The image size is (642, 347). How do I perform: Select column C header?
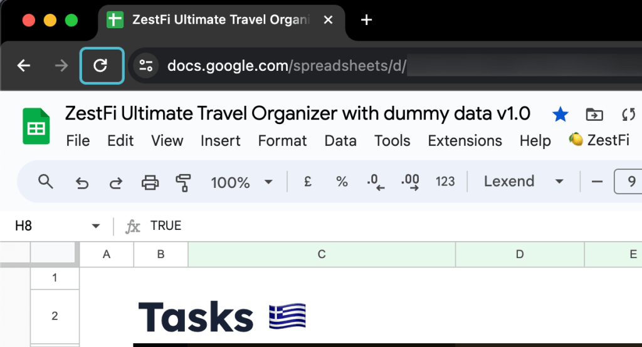[322, 254]
